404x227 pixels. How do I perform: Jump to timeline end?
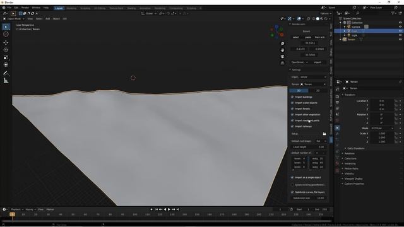pos(177,209)
